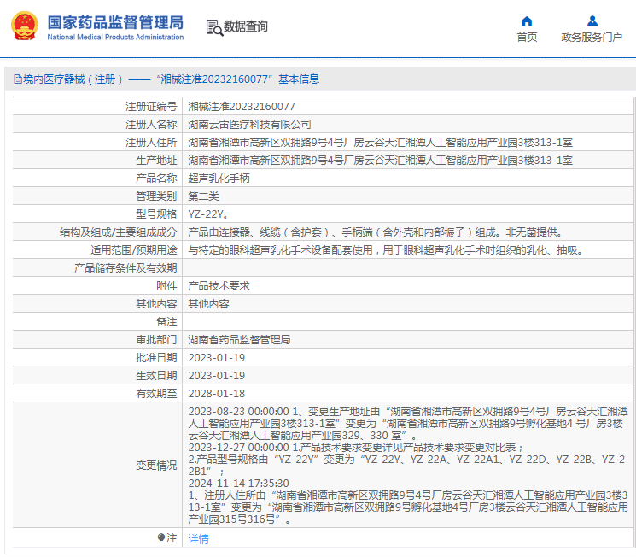Click the 2023-08-23 change record entry

408,424
